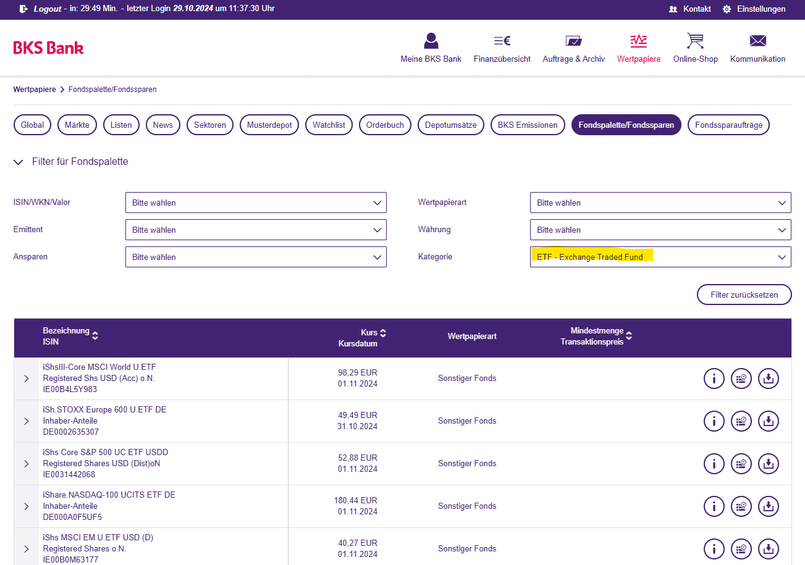The image size is (805, 565).
Task: Switch to the Global tab
Action: (x=32, y=125)
